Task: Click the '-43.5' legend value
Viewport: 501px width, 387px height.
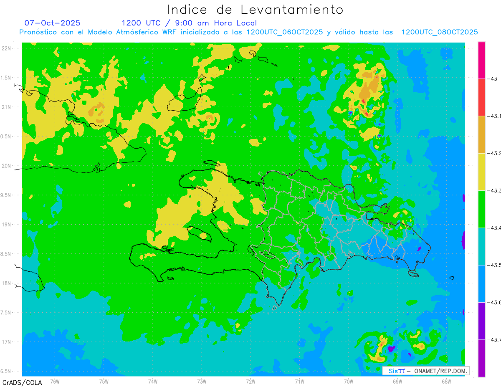Action: [x=494, y=265]
